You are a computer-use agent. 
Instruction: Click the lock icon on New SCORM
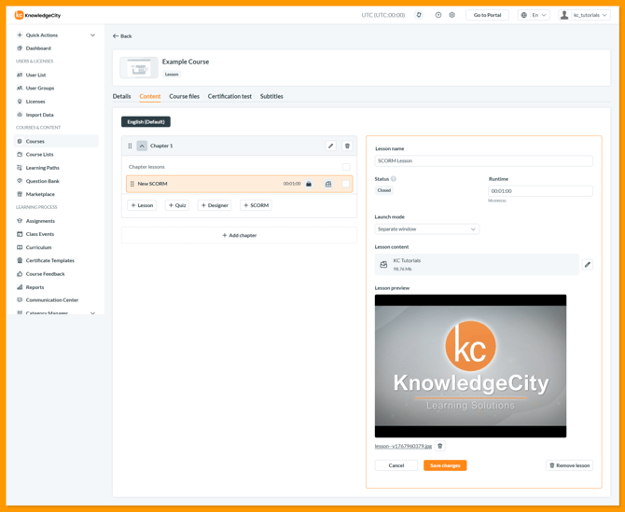coord(309,184)
